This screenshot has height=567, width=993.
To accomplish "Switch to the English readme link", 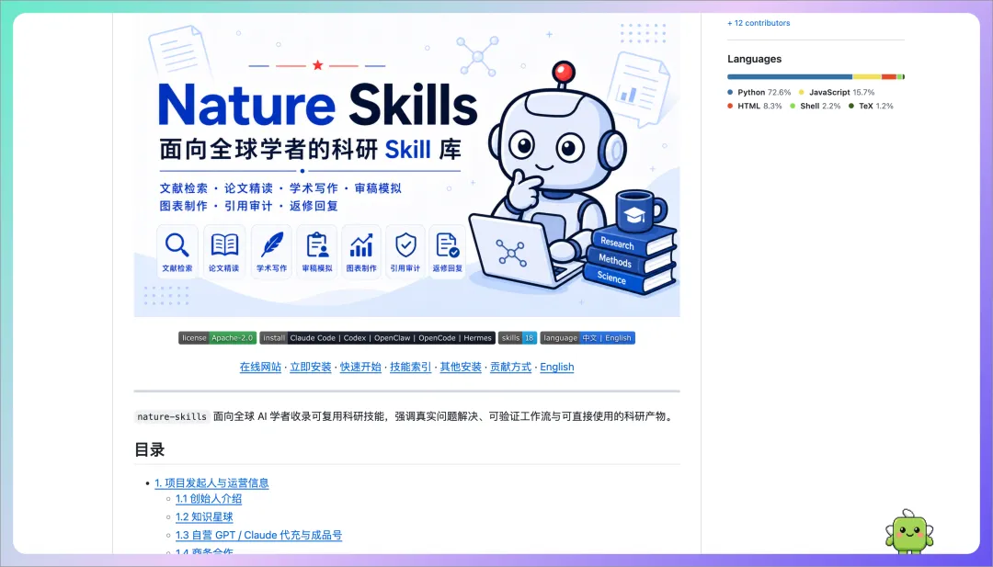I will (x=556, y=367).
